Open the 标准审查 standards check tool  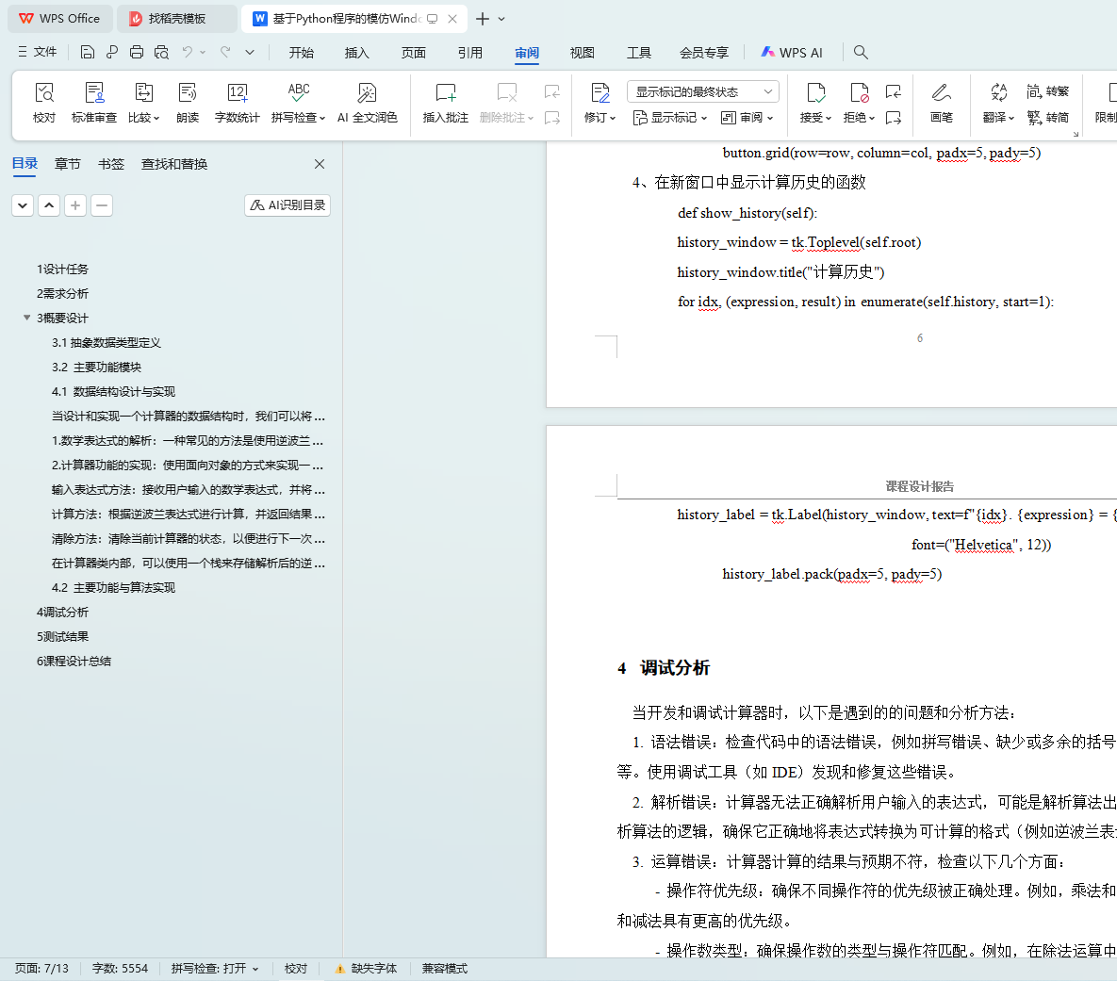point(94,93)
